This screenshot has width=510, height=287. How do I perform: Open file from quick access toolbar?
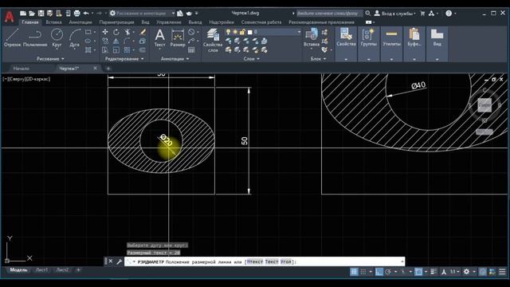tap(32, 14)
